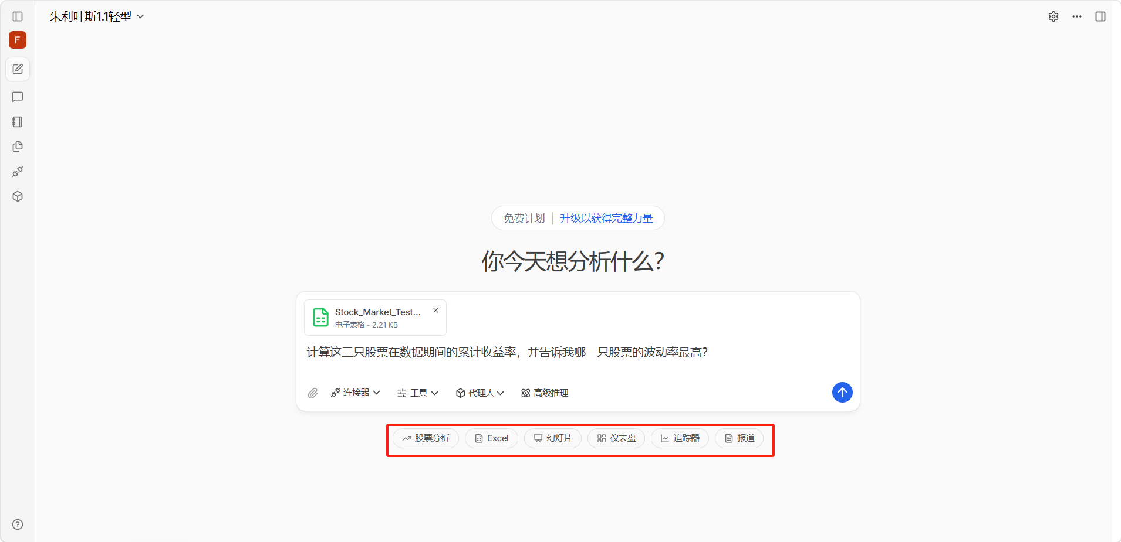
Task: Open the files copy icon in sidebar
Action: click(x=18, y=146)
